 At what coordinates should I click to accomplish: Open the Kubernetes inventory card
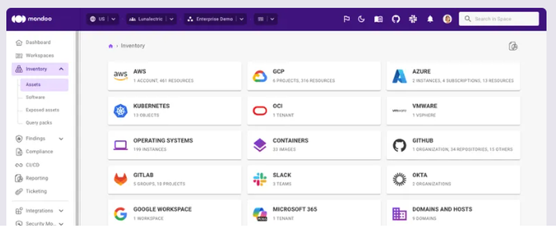pyautogui.click(x=175, y=111)
